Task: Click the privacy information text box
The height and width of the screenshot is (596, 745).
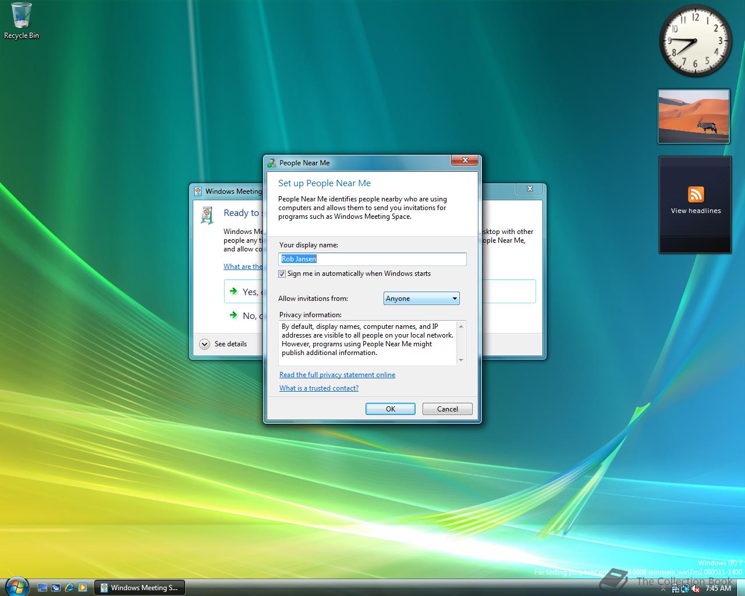Action: pyautogui.click(x=368, y=343)
